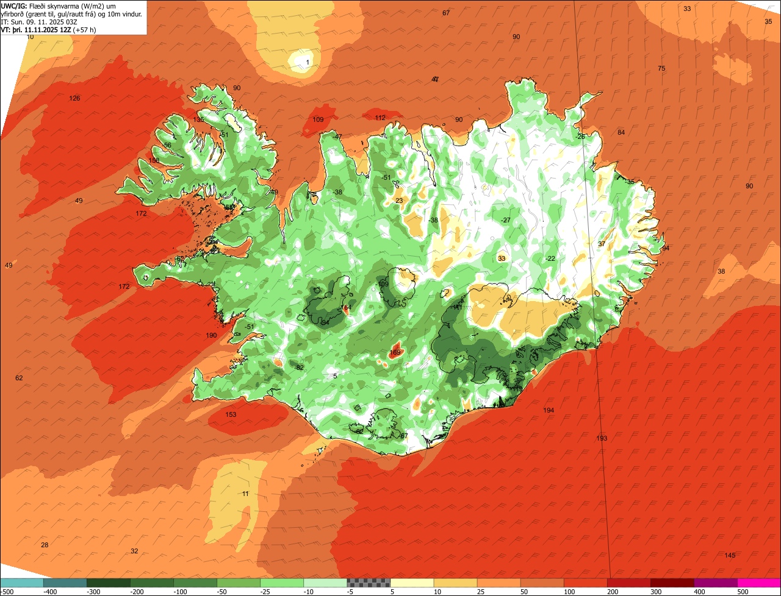Click the map value '37'

[x=602, y=244]
